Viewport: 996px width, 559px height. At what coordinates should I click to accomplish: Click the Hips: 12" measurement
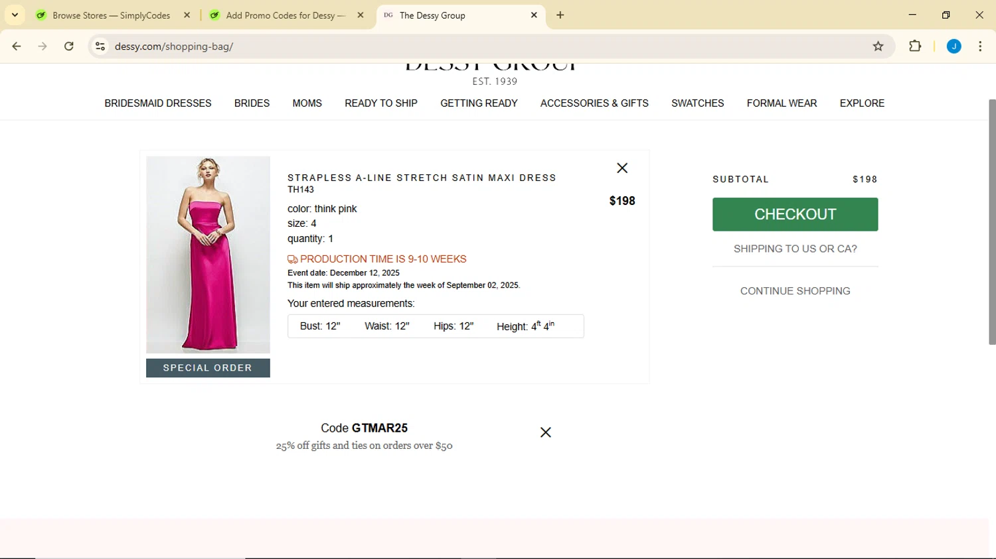pos(454,326)
